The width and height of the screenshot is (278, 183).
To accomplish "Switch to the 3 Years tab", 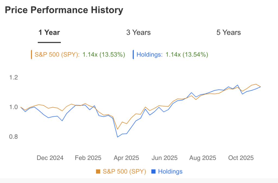I will pyautogui.click(x=138, y=32).
